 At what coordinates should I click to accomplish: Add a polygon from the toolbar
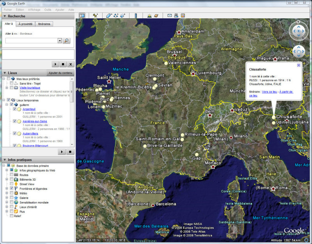(109, 16)
